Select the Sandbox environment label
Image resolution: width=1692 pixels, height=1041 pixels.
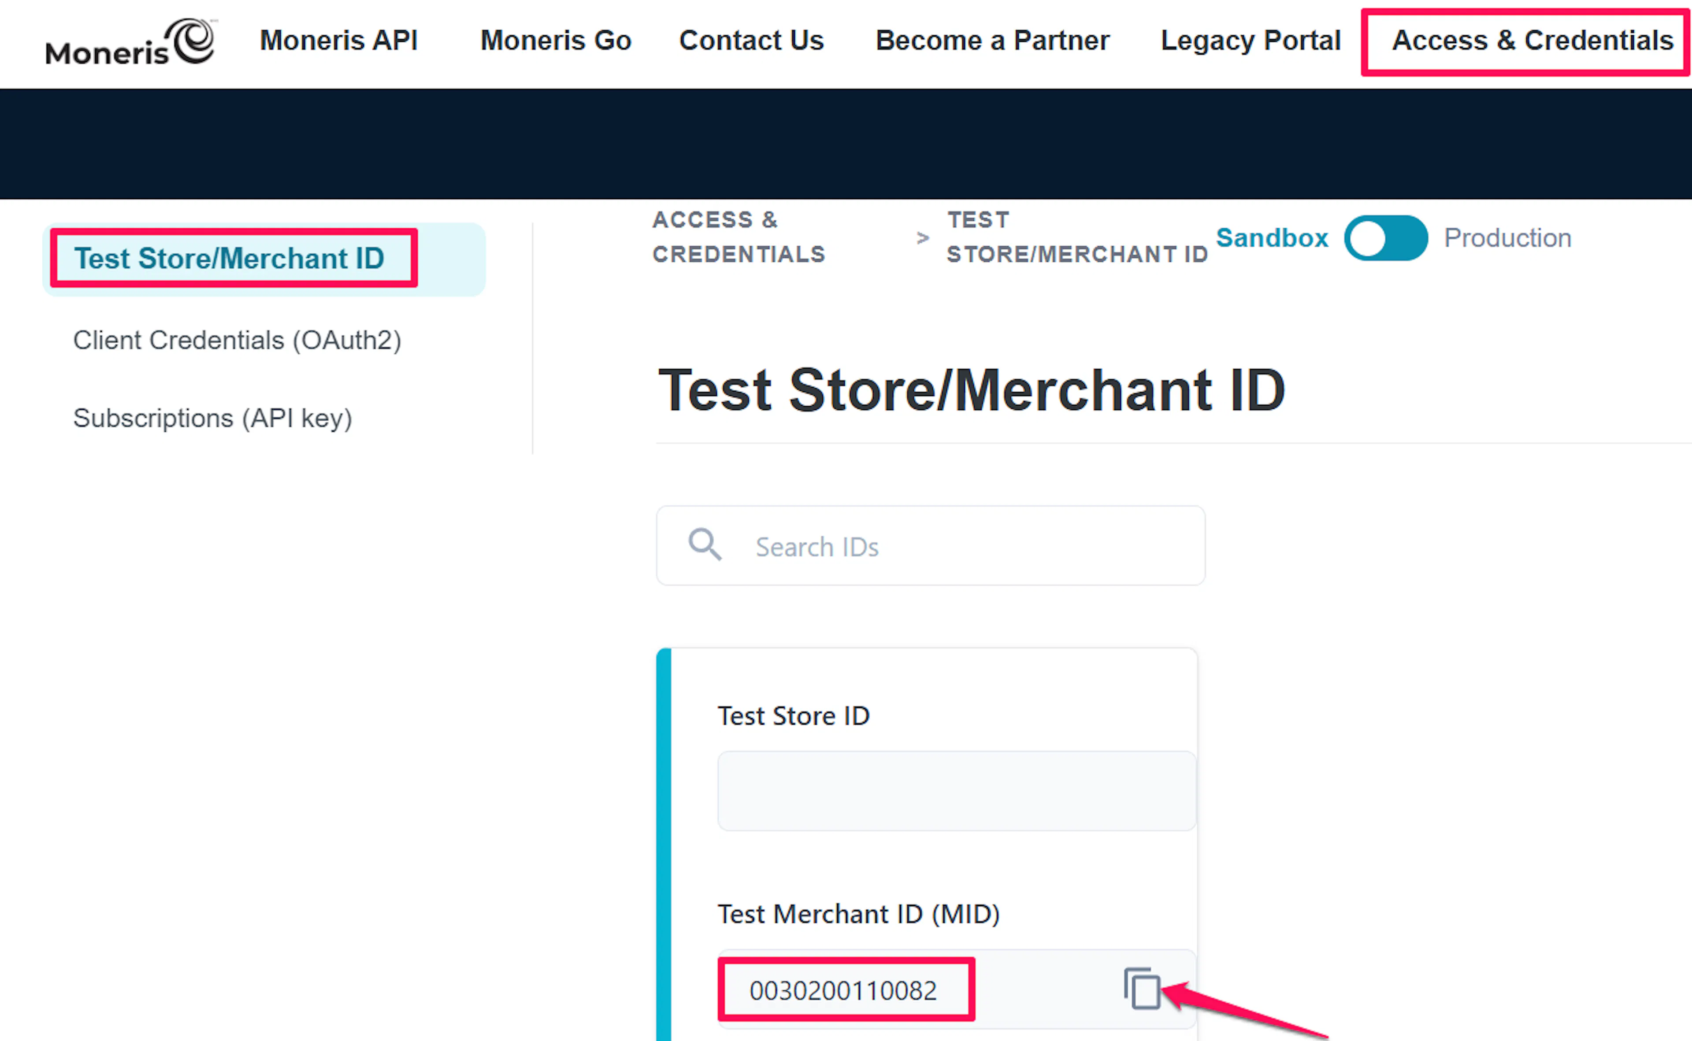tap(1272, 238)
